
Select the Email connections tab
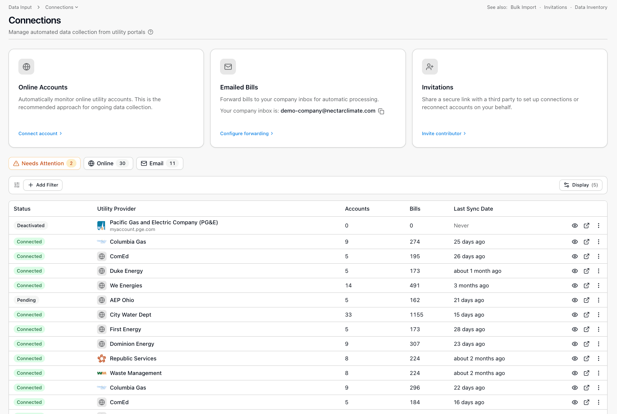[159, 163]
